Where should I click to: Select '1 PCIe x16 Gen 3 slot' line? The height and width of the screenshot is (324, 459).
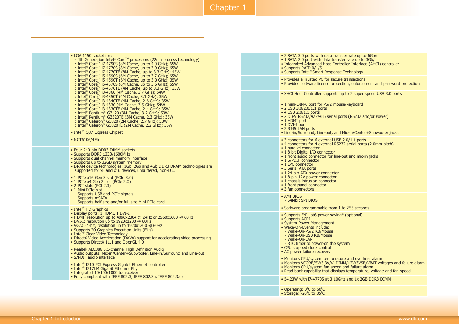(x=102, y=178)
